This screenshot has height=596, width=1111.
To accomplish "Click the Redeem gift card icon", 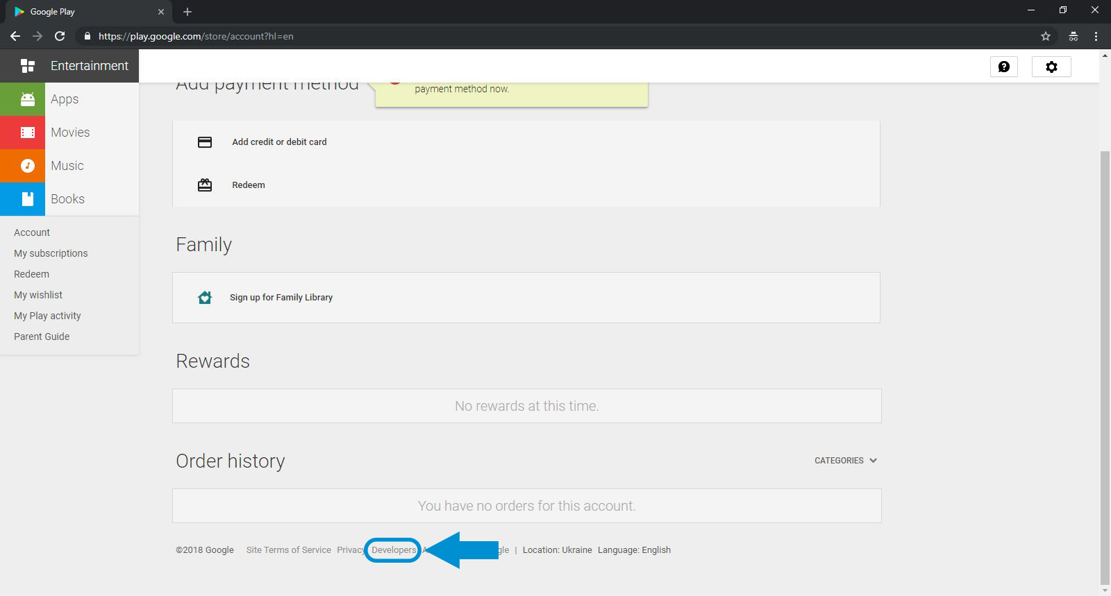I will 205,185.
